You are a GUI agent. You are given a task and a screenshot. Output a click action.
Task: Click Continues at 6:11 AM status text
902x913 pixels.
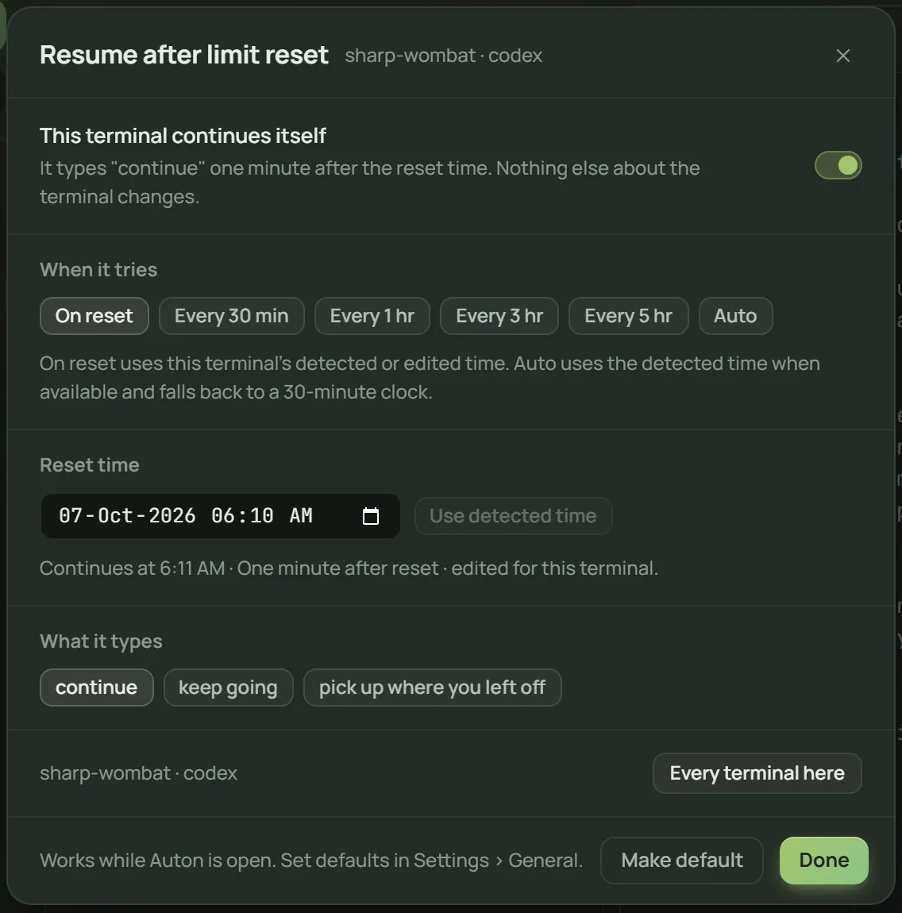pos(349,568)
